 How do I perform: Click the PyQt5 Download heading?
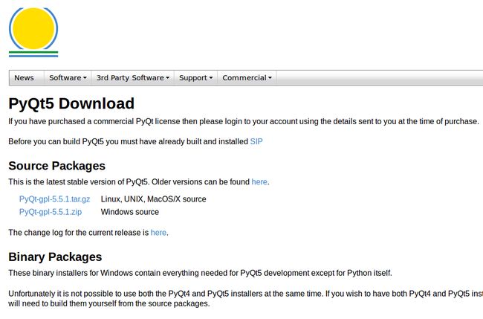[x=71, y=103]
